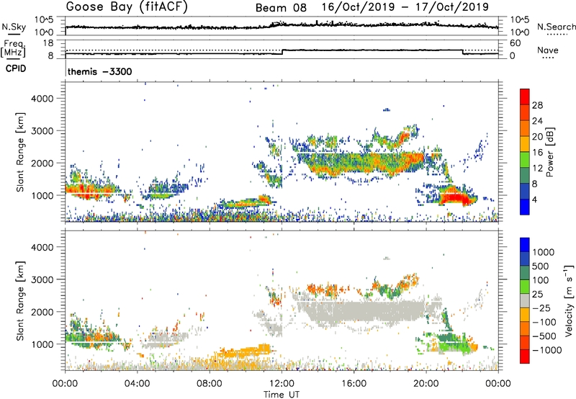576x399 pixels.
Task: Click the light green 12–16 dB Power segment
Action: pyautogui.click(x=525, y=159)
